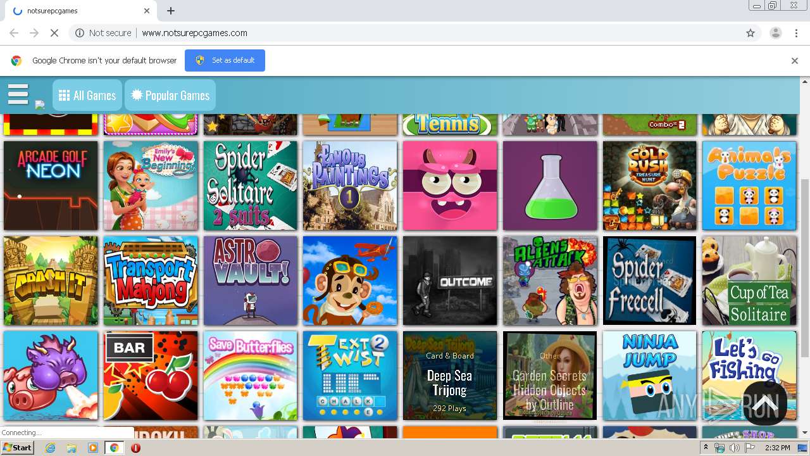Open Gold Rush Treasure Hunt game
Viewport: 810px width, 456px height.
tap(650, 186)
